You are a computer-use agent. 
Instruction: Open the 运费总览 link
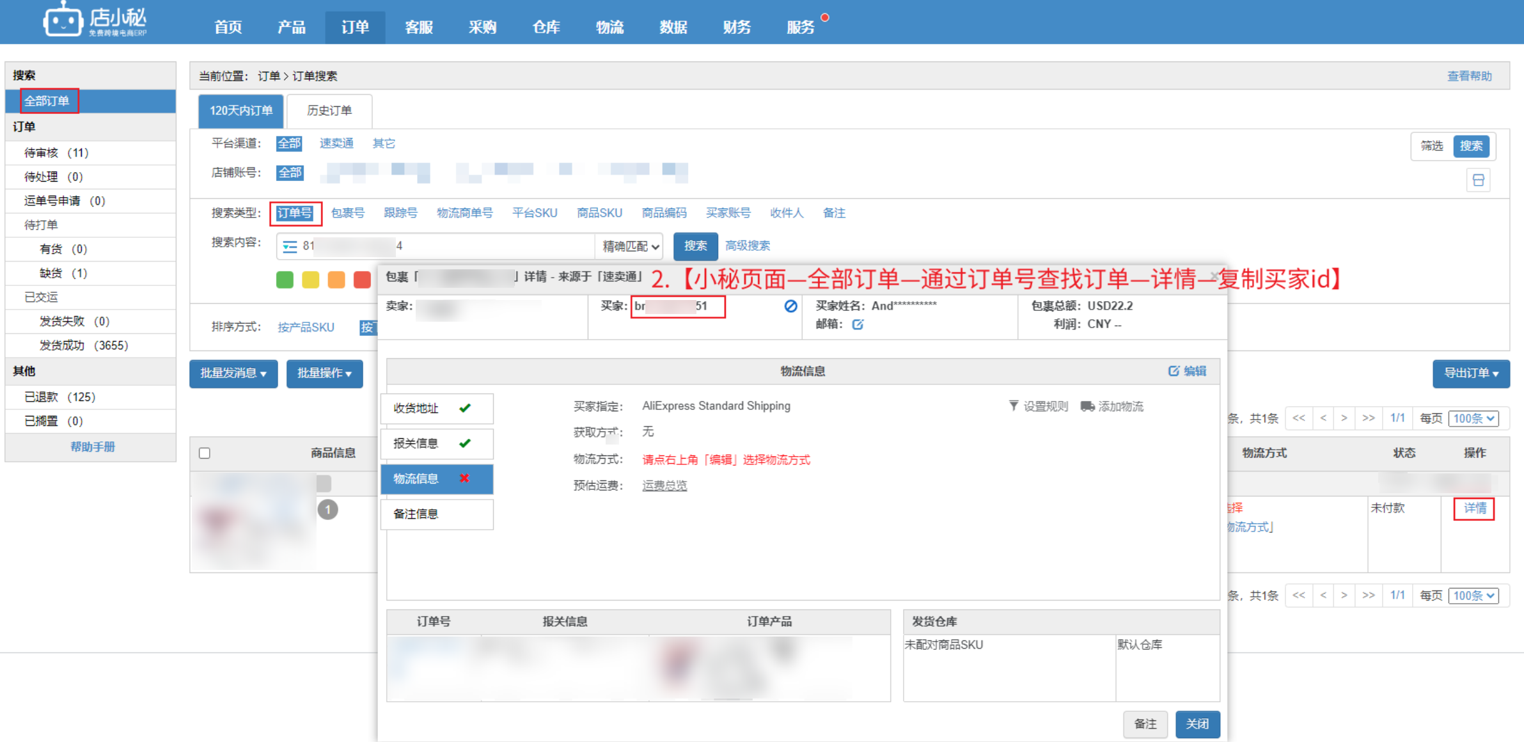tap(664, 485)
